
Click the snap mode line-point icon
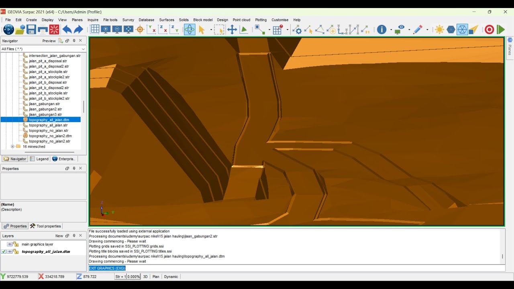coord(260,29)
